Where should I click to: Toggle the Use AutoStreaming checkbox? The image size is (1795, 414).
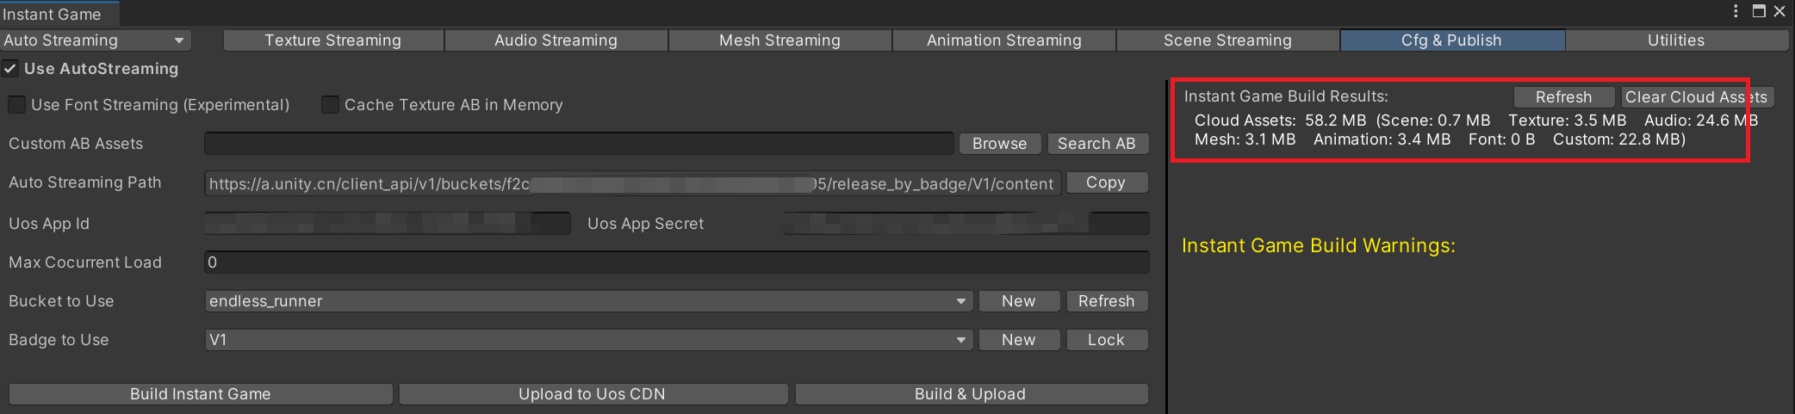[x=10, y=69]
